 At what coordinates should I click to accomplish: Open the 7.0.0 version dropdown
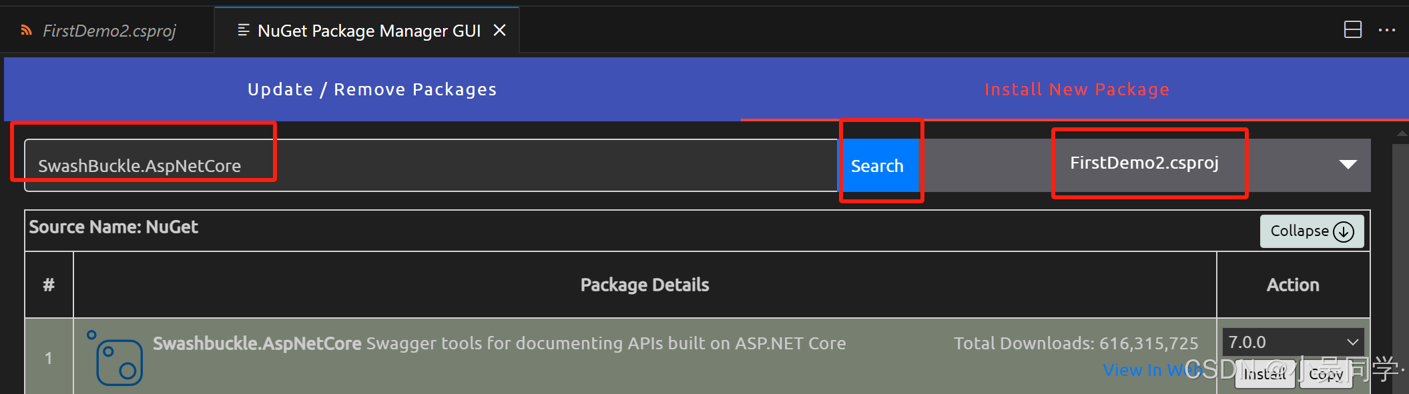tap(1293, 342)
